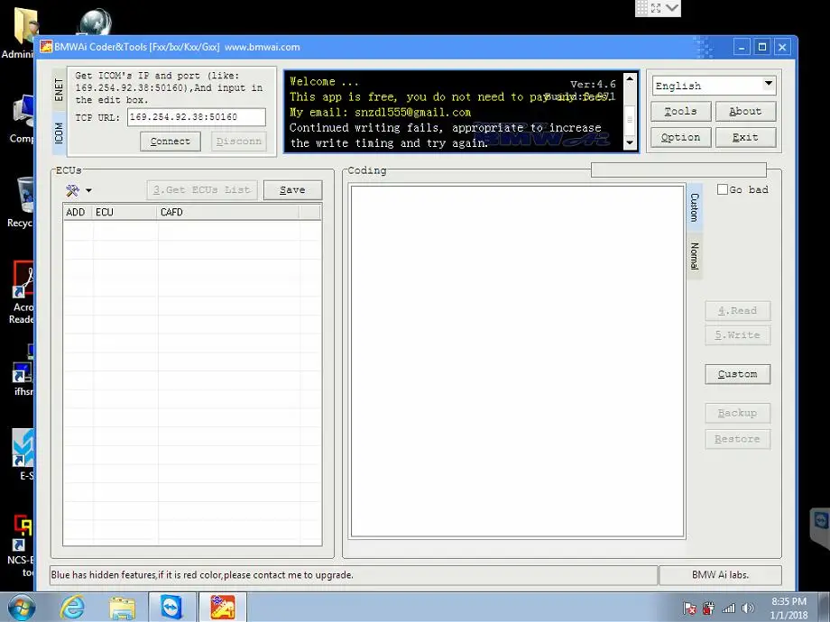The height and width of the screenshot is (622, 830).
Task: Click the ECUs tools wrench-hammer icon
Action: [x=72, y=190]
